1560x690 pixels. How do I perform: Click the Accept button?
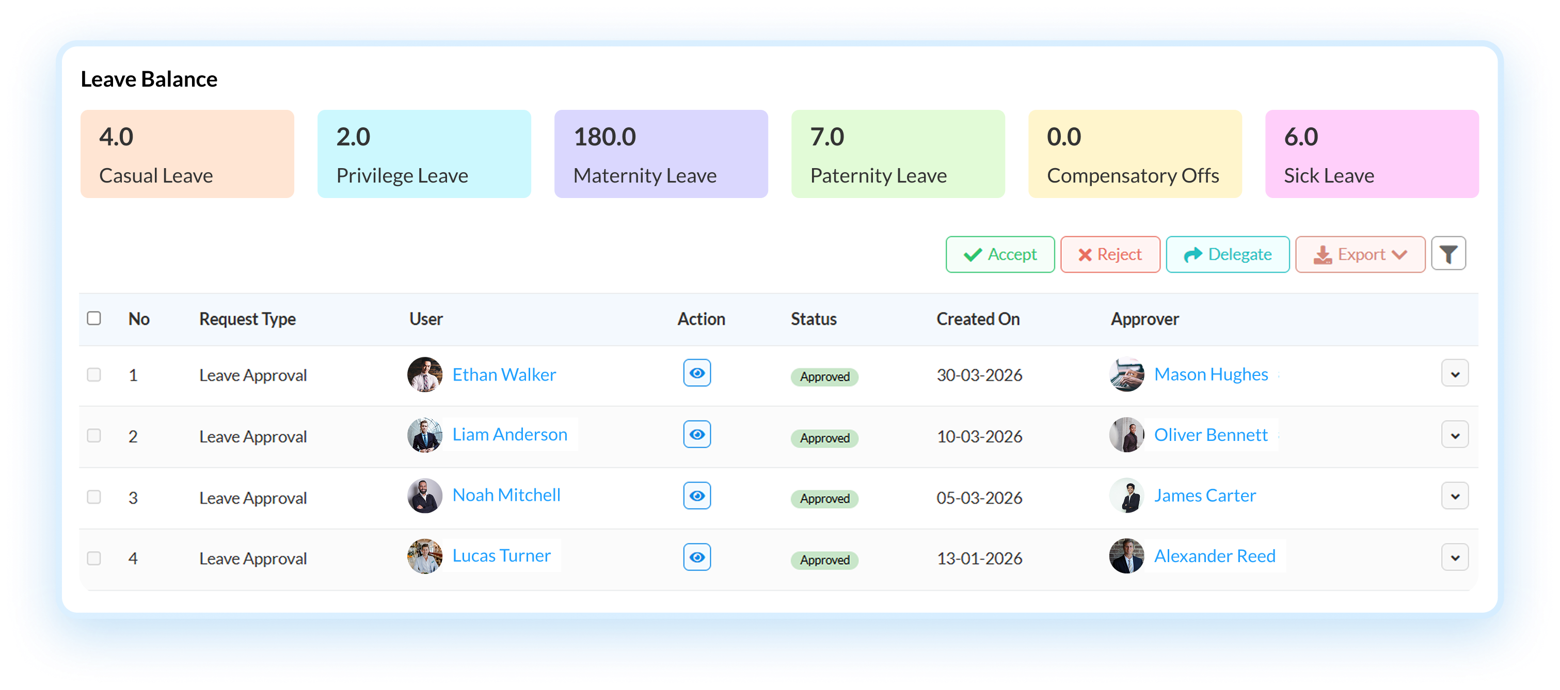point(1000,255)
